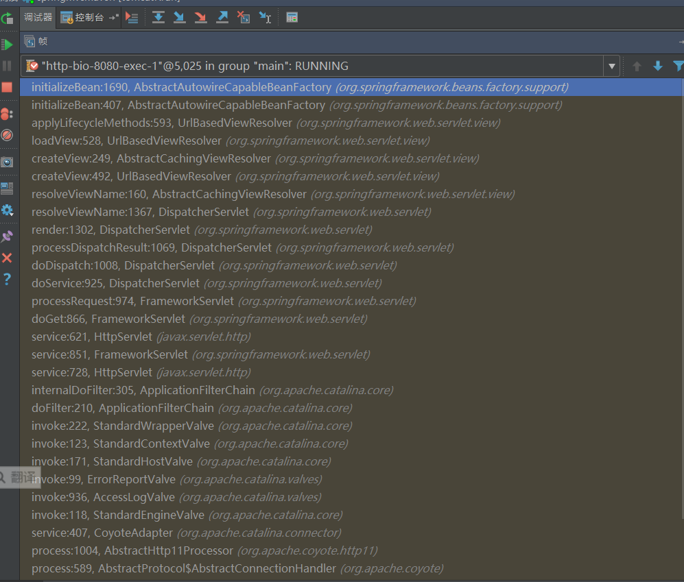Select frame invoke:222 StandardWrapperValve
This screenshot has width=684, height=582.
coord(351,426)
